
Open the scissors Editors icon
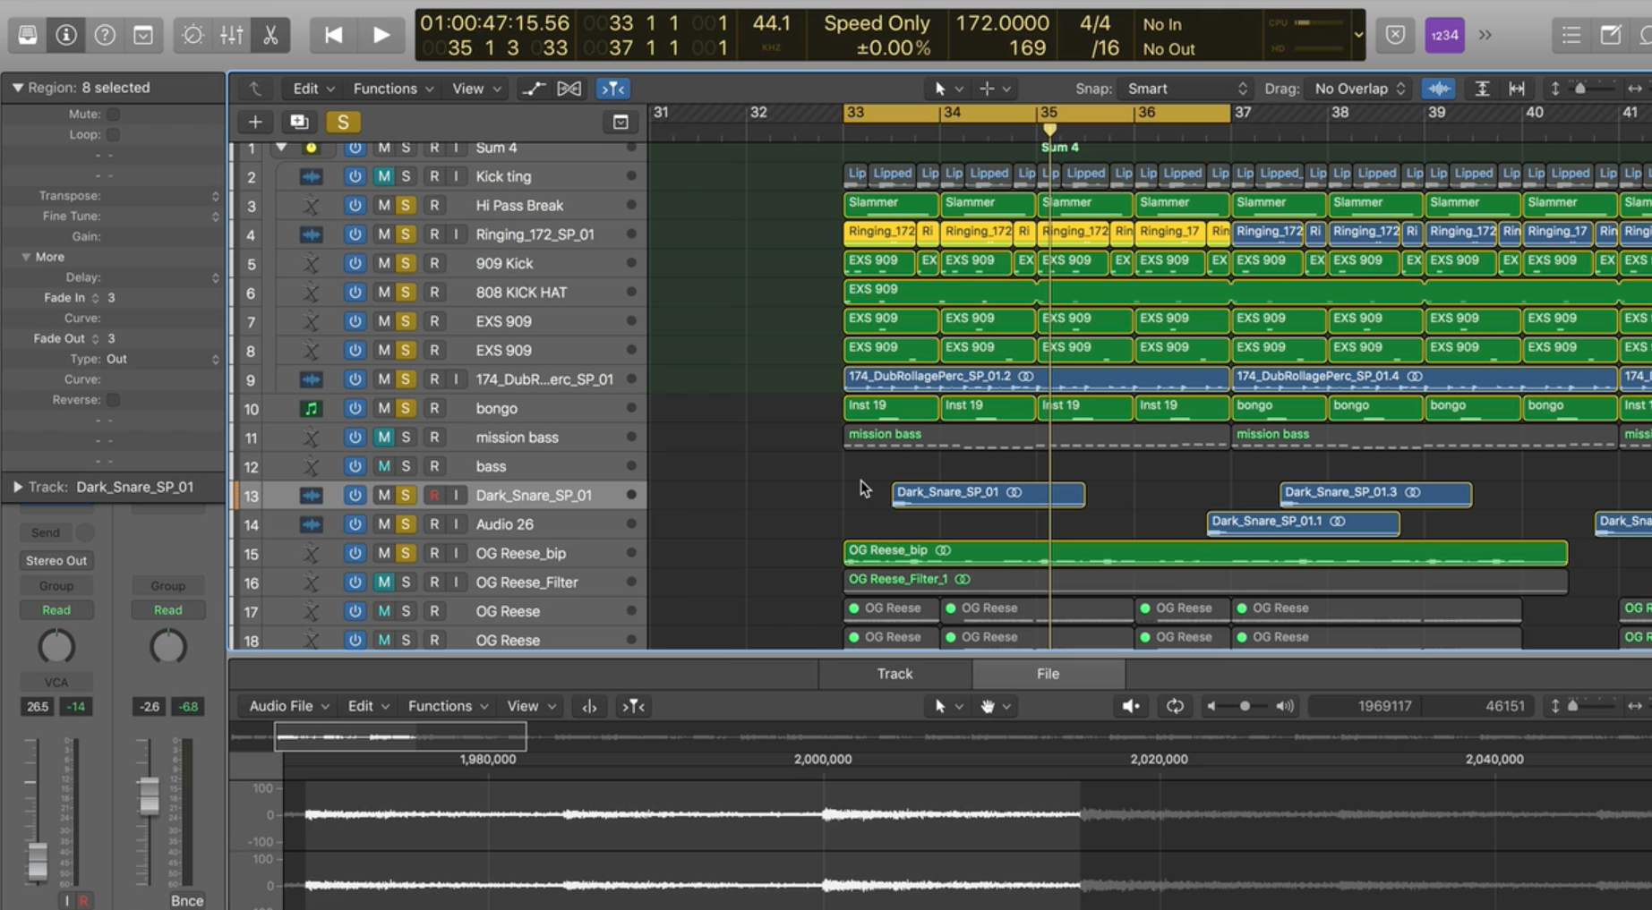tap(270, 35)
